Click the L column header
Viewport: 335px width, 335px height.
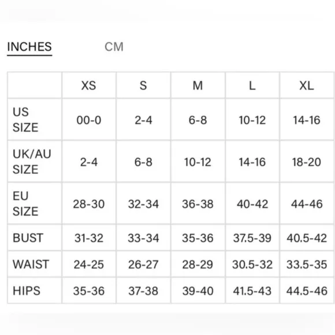252,85
